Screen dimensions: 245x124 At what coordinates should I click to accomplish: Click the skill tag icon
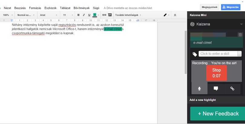(195, 54)
